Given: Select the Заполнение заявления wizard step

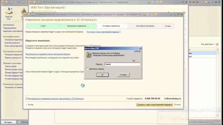Looking at the screenshot, I should tap(77, 26).
